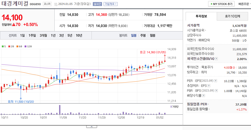Click the 4.00매수 investment opinion
This screenshot has height=130, width=251.
tap(229, 68)
